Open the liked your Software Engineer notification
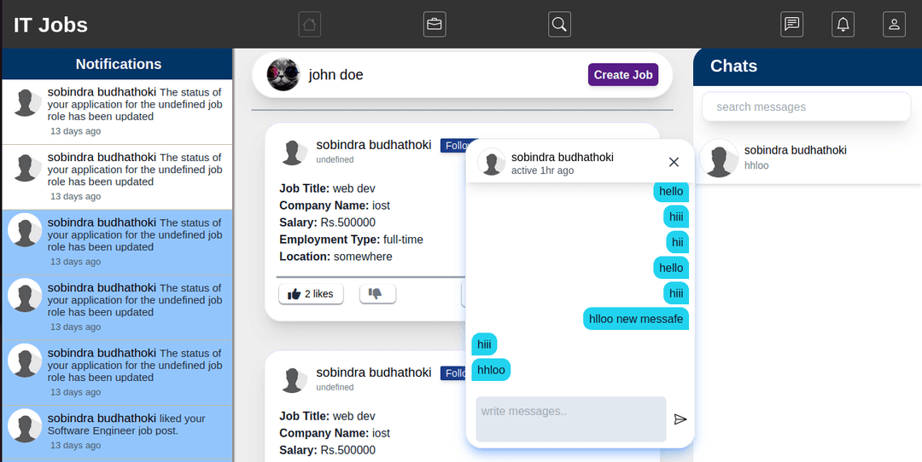 [118, 431]
